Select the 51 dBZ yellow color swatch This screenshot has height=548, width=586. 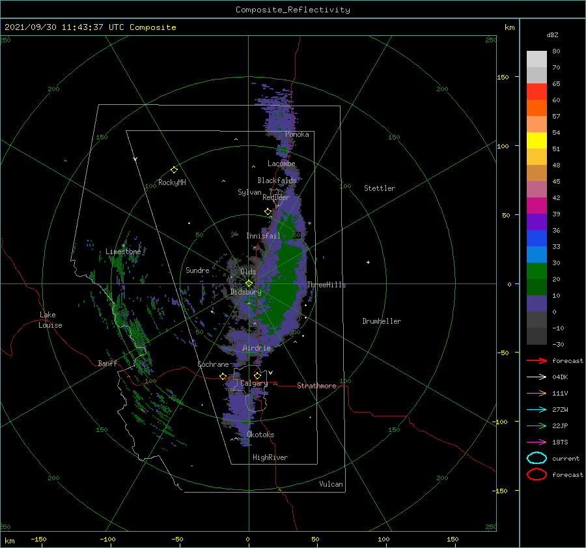[537, 140]
